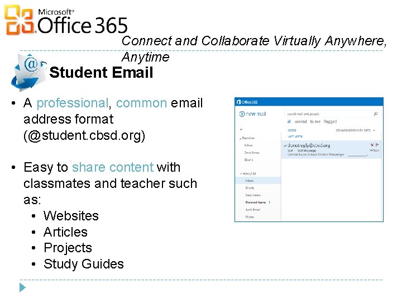This screenshot has width=402, height=302.
Task: Click the search mail and people field
Action: click(332, 114)
